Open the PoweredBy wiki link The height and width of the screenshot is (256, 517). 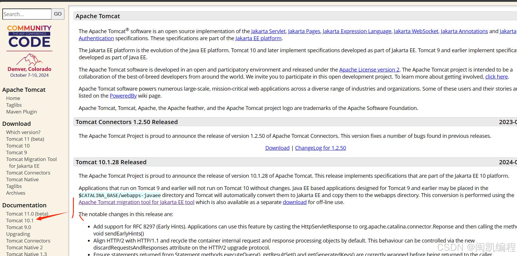click(x=123, y=96)
